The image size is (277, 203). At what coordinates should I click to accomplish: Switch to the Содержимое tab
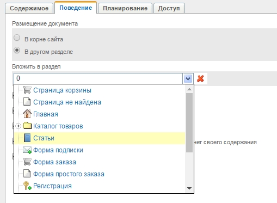[29, 8]
